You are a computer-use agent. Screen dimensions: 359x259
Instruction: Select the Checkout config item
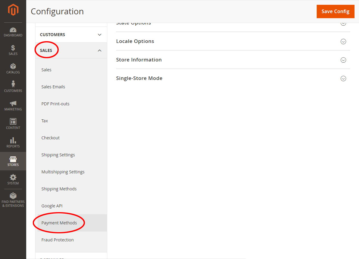pos(71,138)
